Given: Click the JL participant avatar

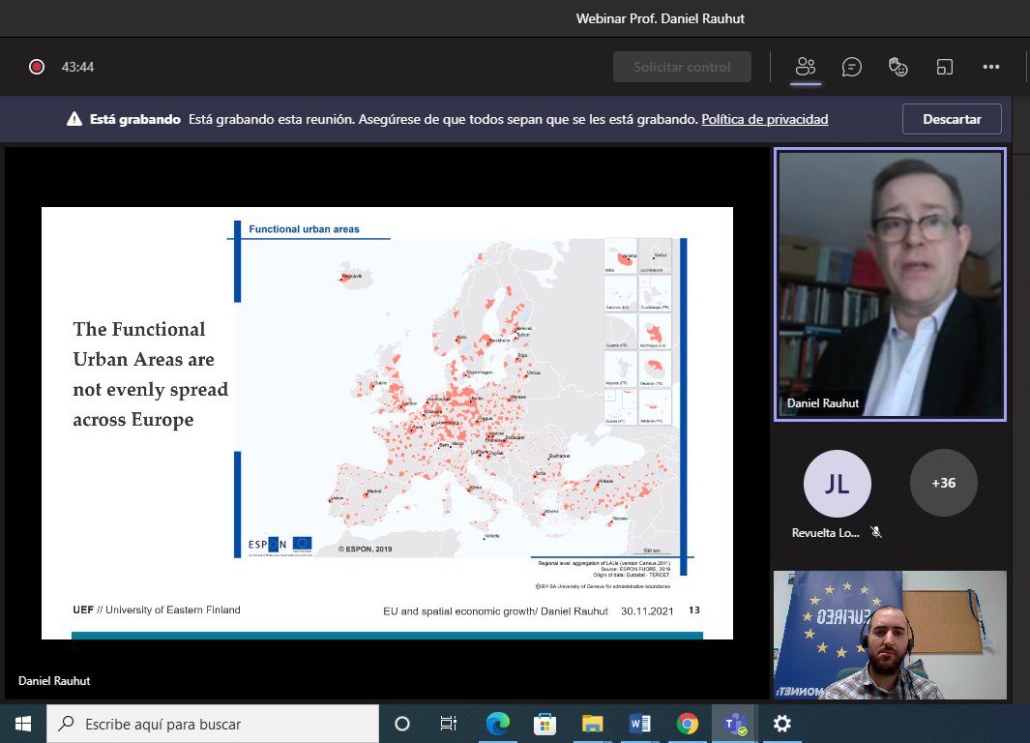Looking at the screenshot, I should [x=837, y=484].
